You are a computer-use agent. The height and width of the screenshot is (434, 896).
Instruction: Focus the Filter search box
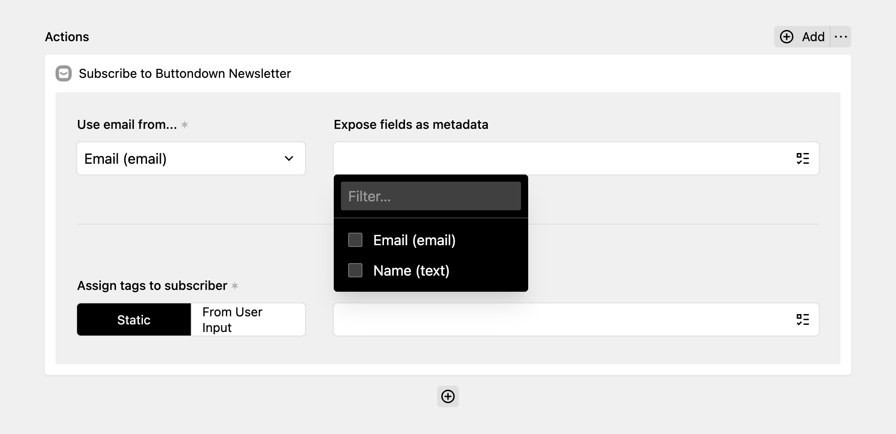[x=431, y=196]
